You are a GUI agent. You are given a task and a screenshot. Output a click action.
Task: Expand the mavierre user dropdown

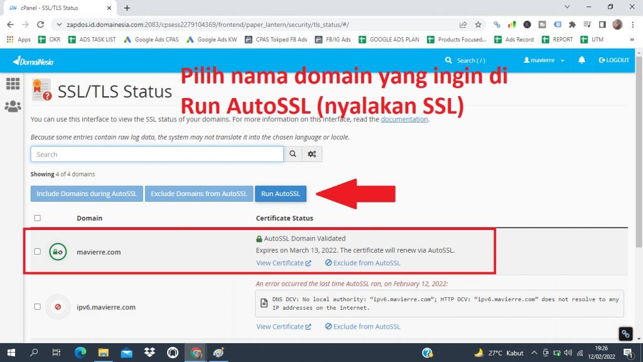coord(544,60)
